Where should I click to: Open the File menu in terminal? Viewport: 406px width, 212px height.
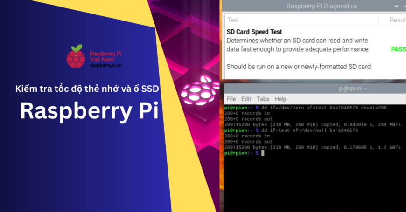click(231, 99)
